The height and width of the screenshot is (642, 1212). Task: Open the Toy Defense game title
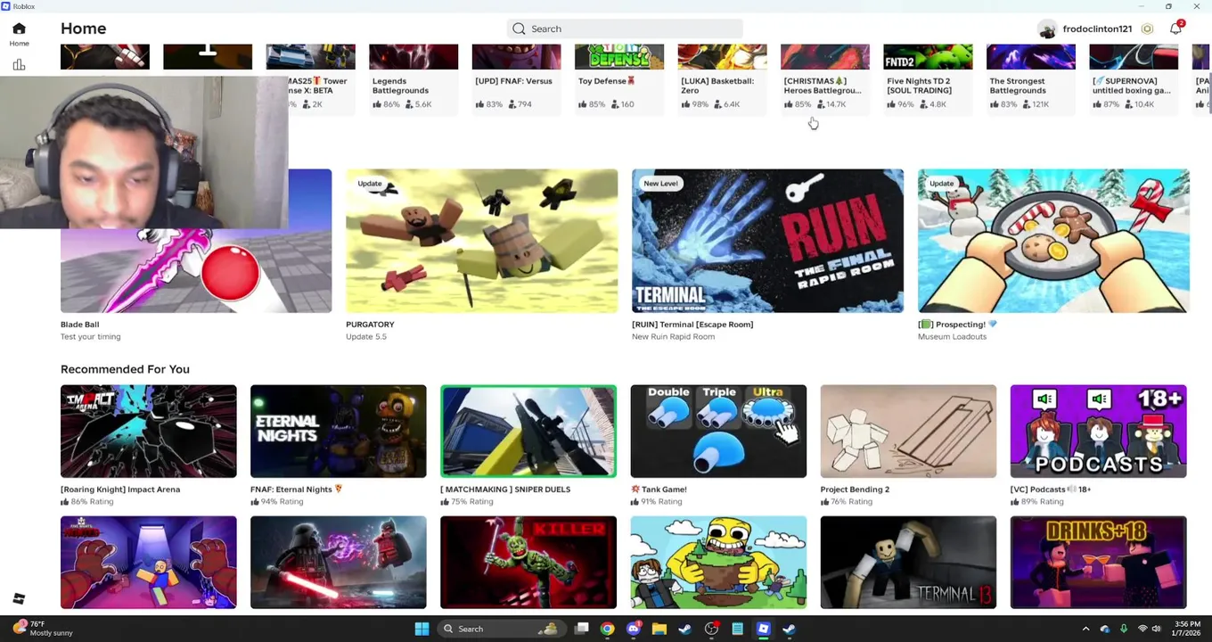(607, 81)
